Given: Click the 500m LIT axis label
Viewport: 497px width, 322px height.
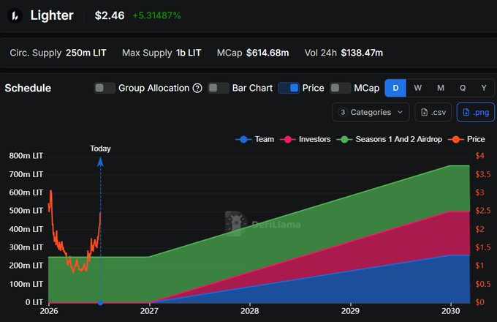Looking at the screenshot, I should point(26,211).
